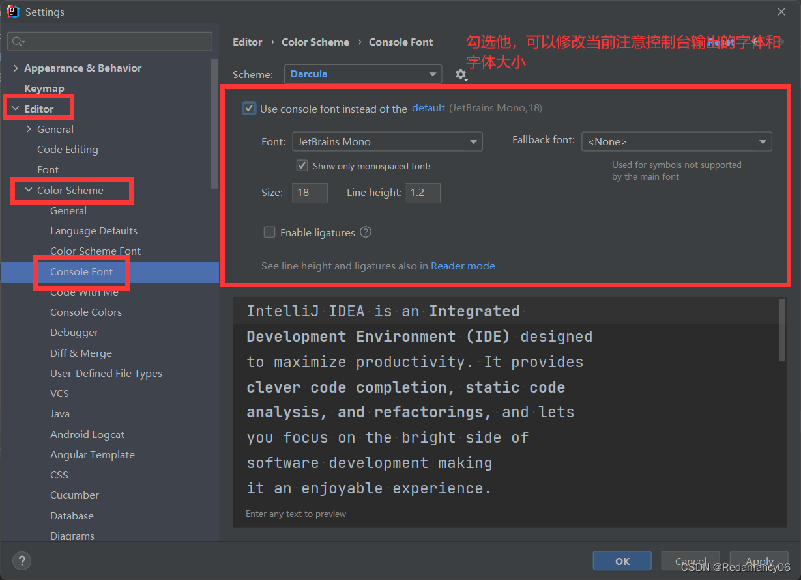The width and height of the screenshot is (801, 580).
Task: Click the Line height input field
Action: [x=422, y=193]
